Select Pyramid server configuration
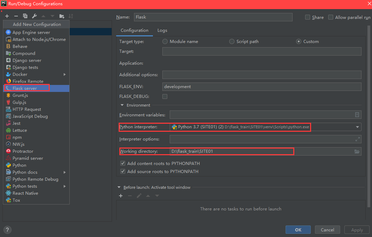372x237 pixels. 36,158
